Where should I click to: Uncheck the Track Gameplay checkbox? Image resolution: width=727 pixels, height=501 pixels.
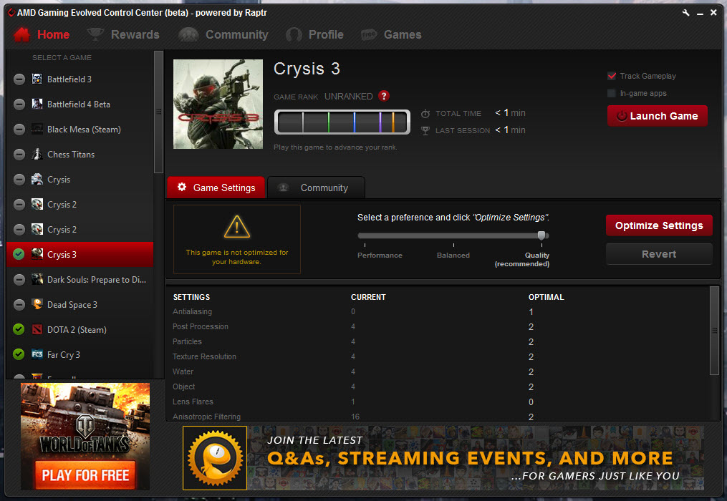[x=612, y=76]
